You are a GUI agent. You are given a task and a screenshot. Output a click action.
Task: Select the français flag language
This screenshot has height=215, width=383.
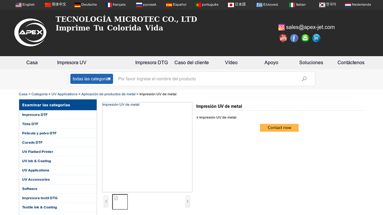click(x=116, y=5)
